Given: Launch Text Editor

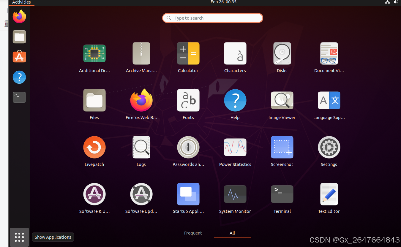Looking at the screenshot, I should (x=329, y=194).
